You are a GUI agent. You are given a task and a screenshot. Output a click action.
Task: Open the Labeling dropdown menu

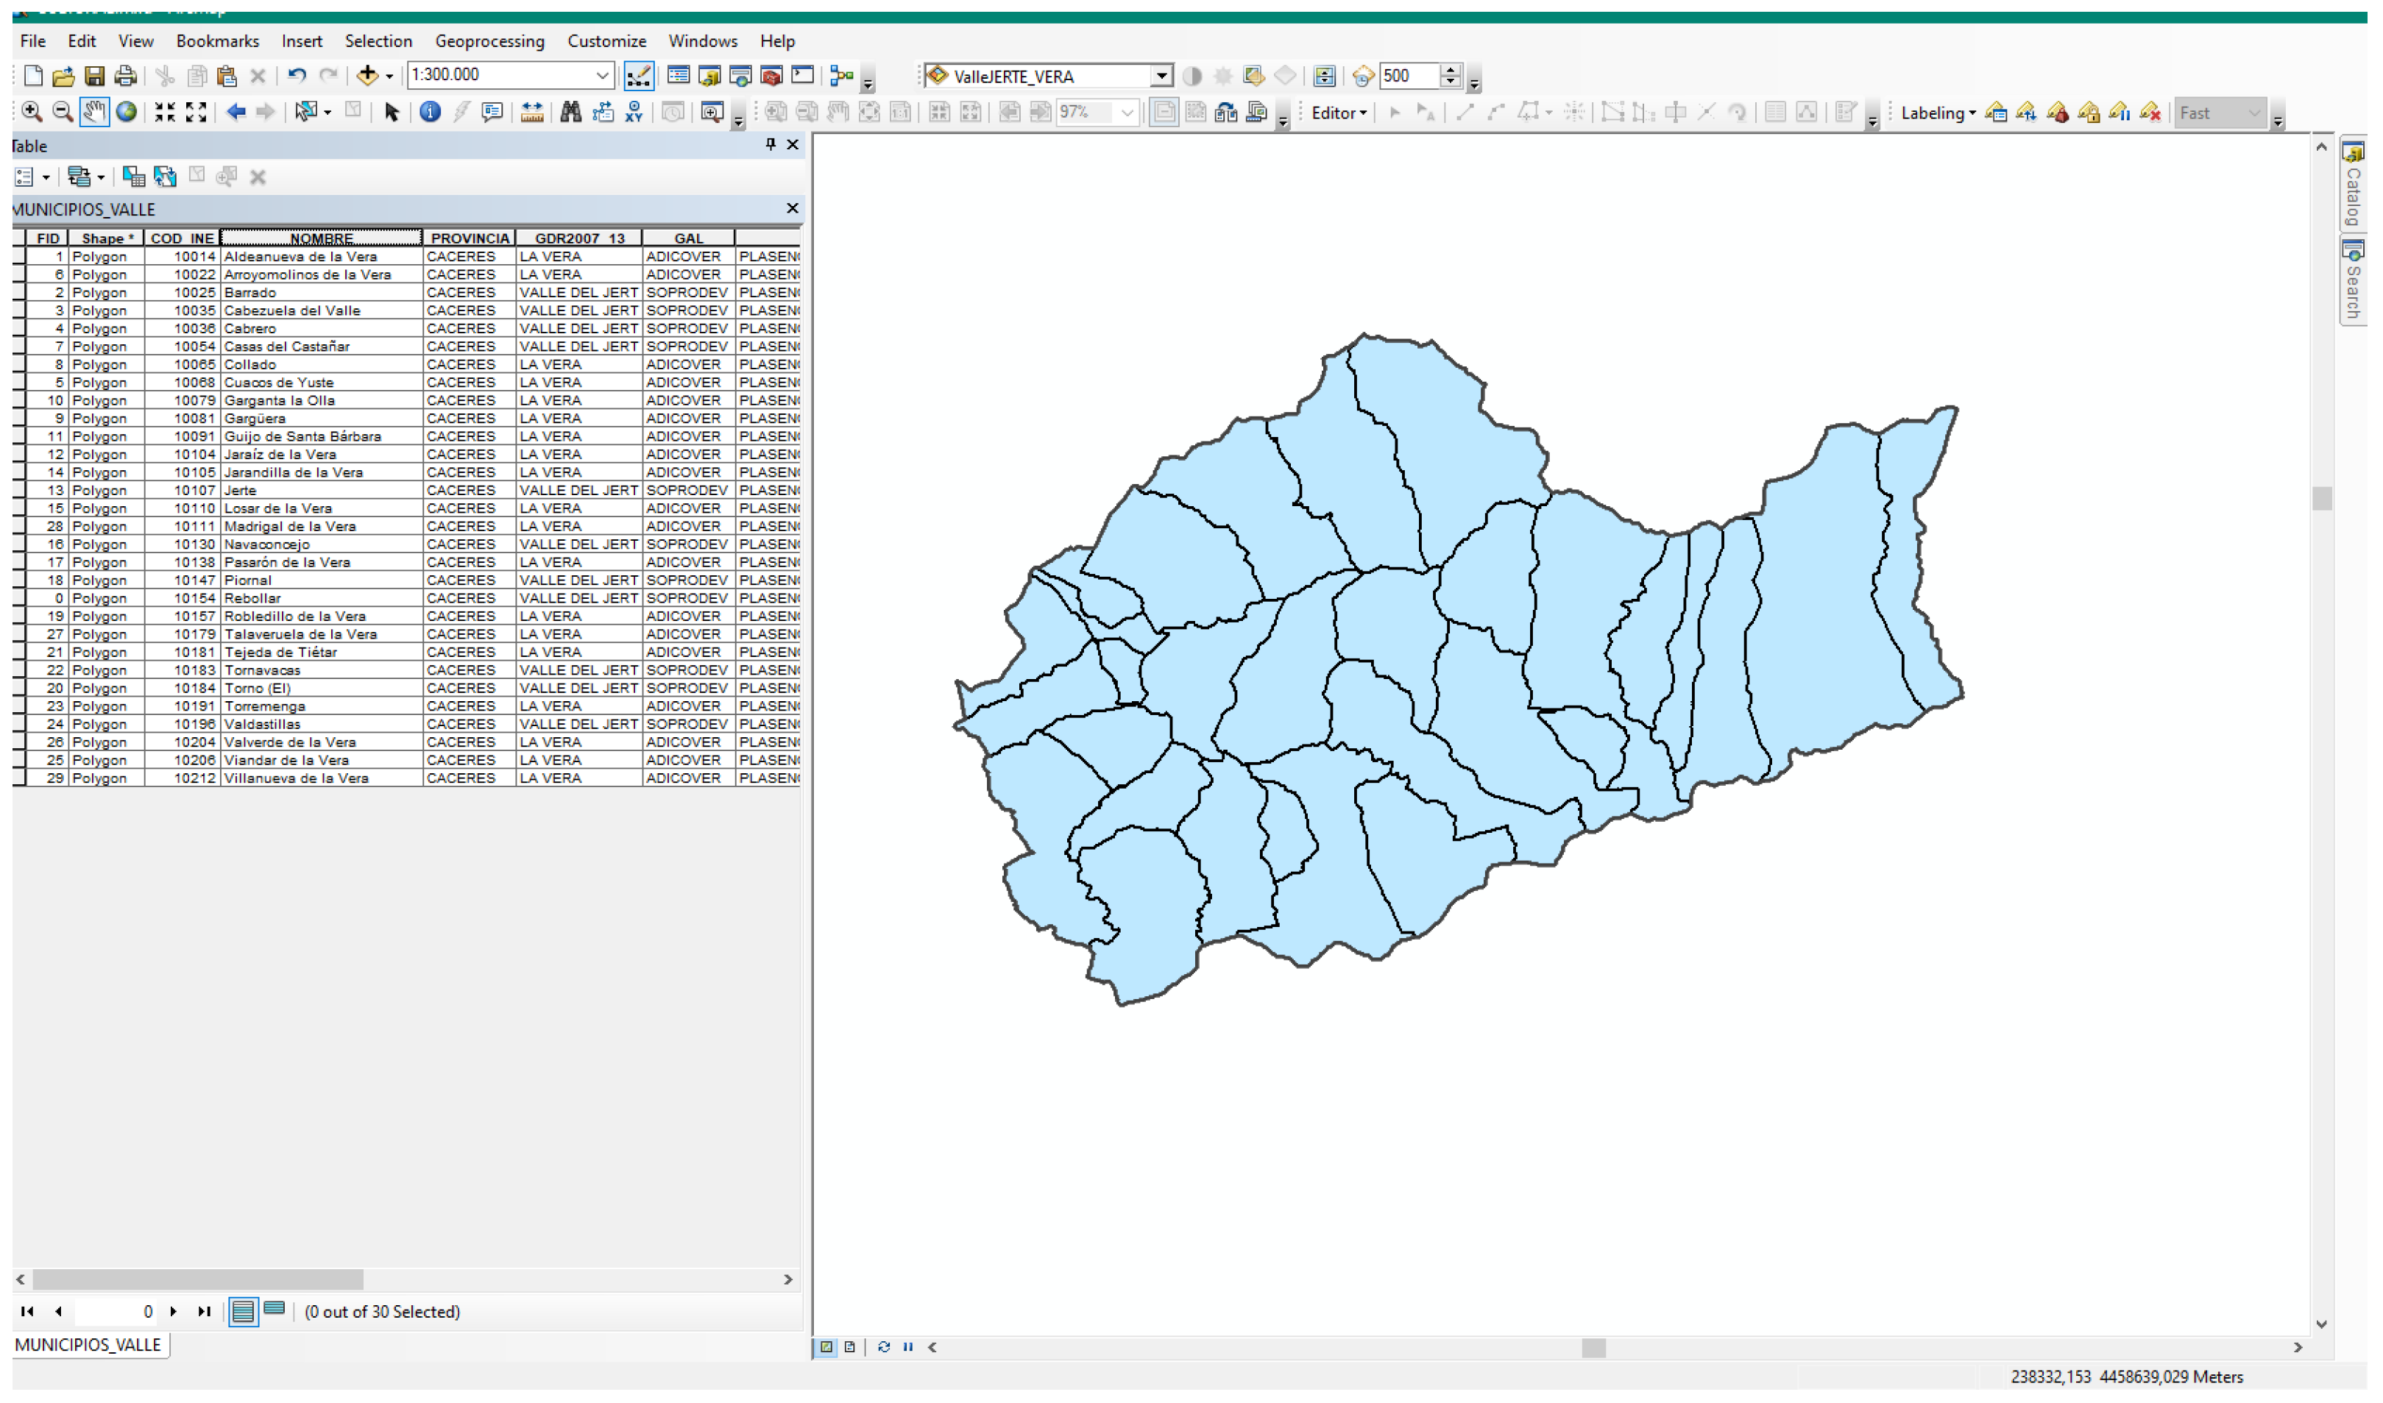[1937, 113]
